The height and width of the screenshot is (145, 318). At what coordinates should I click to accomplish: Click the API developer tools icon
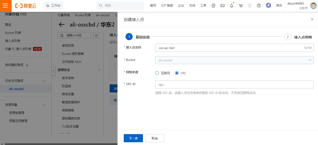[x=213, y=6]
